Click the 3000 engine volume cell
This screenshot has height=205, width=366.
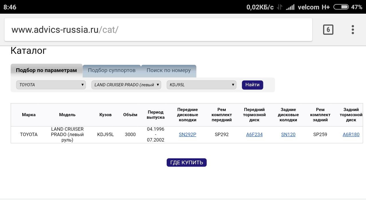tap(130, 135)
